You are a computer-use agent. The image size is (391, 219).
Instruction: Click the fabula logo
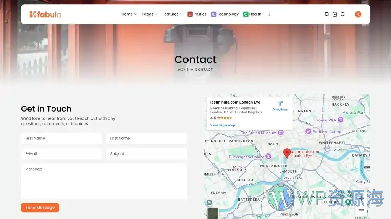tap(45, 14)
